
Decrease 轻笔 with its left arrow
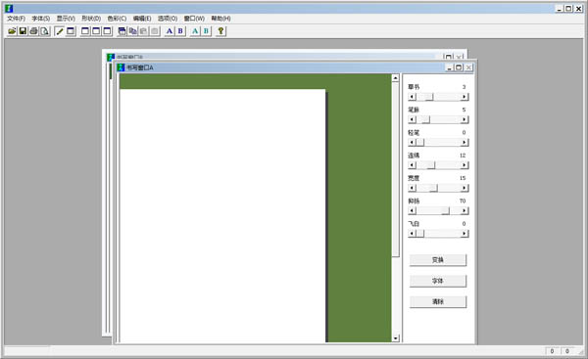point(413,143)
